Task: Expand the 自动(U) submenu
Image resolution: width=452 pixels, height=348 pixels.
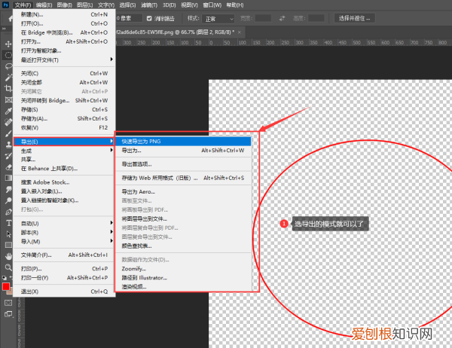Action: (x=64, y=223)
